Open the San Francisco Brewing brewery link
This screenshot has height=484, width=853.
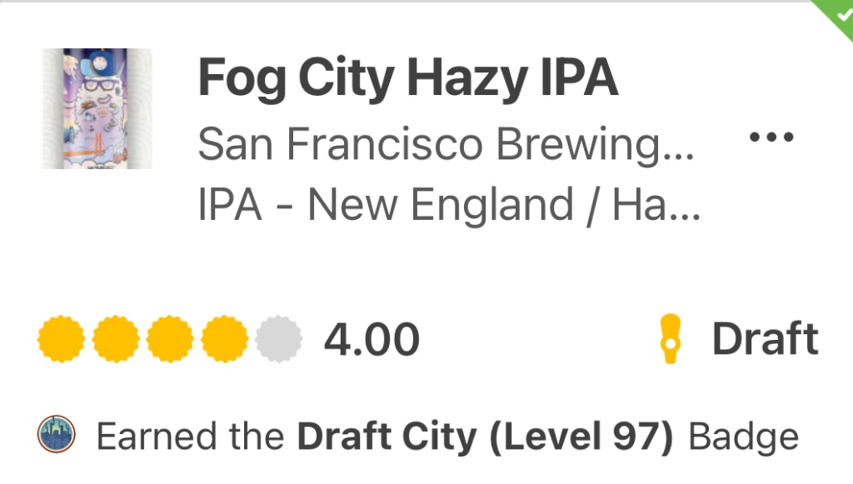click(x=433, y=145)
